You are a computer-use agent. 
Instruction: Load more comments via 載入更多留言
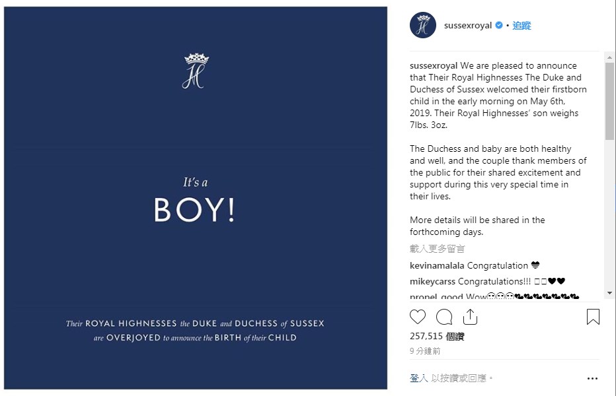(438, 248)
